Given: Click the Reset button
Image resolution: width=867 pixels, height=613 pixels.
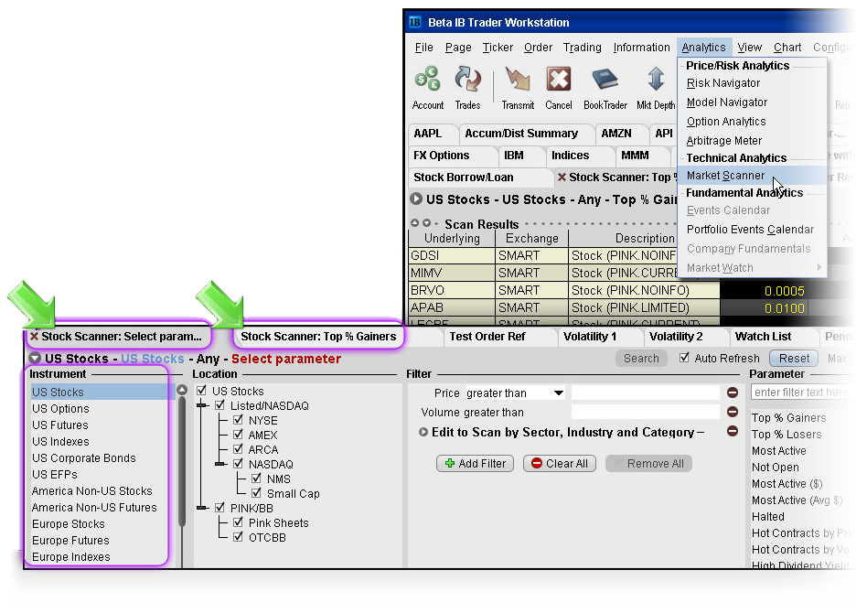Looking at the screenshot, I should [794, 359].
